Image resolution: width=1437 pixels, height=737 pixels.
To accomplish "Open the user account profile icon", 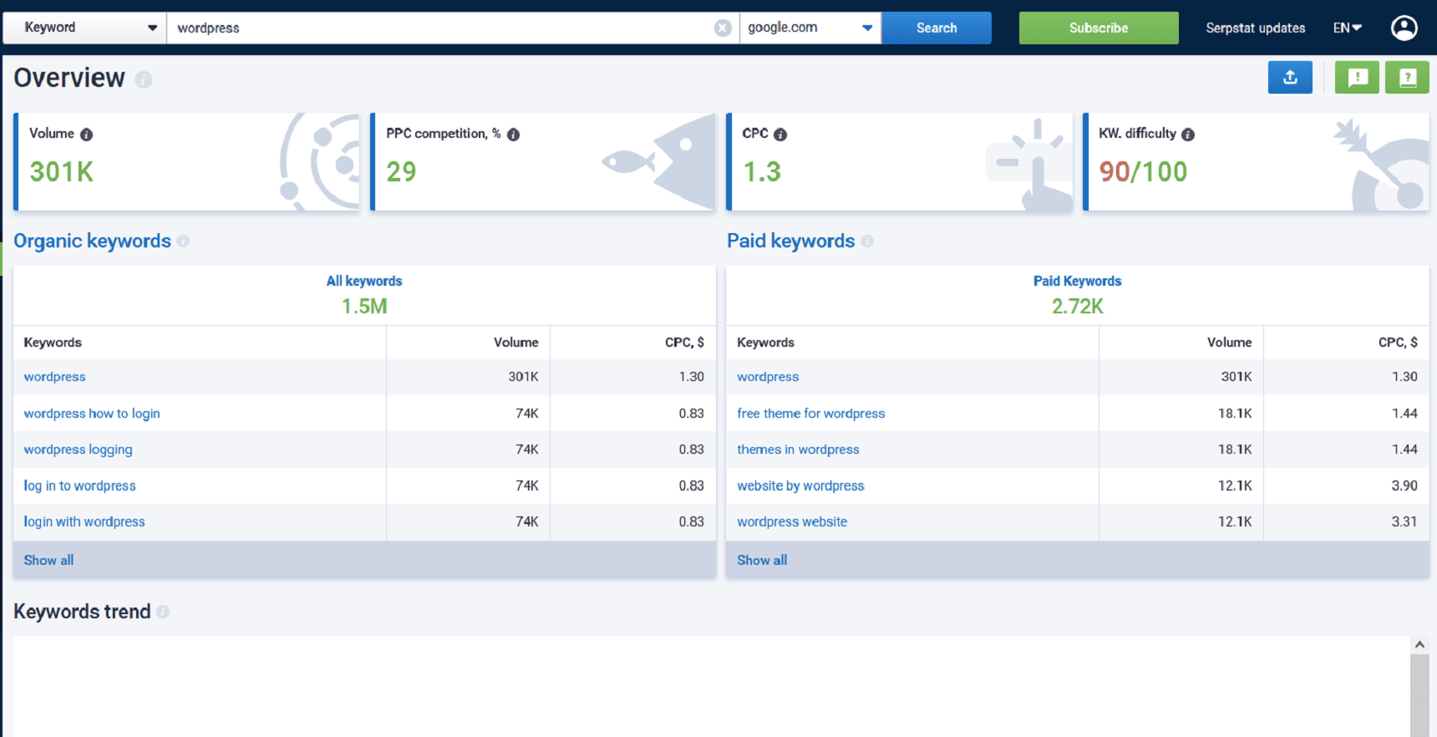I will tap(1404, 28).
